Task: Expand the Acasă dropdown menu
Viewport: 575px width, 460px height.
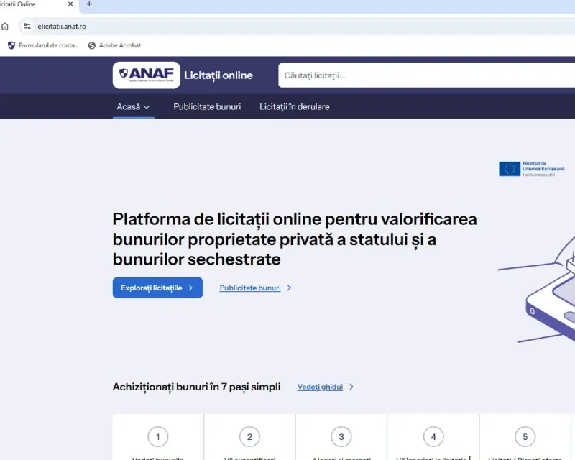Action: click(x=133, y=106)
